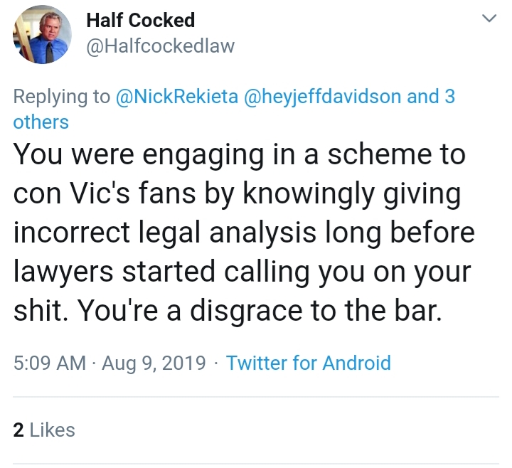
Task: Open the Half Cocked profile avatar
Action: (42, 35)
